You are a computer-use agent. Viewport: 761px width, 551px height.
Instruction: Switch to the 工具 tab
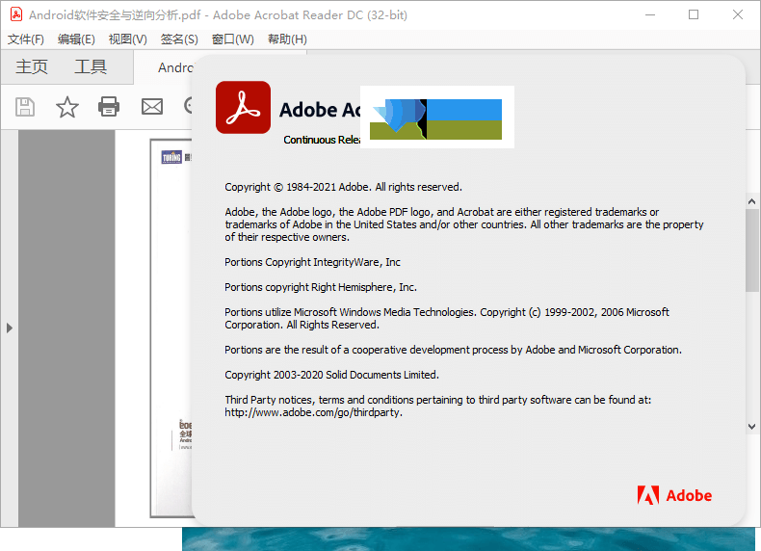[91, 67]
